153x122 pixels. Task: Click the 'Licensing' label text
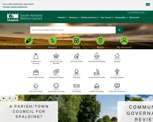(76, 78)
